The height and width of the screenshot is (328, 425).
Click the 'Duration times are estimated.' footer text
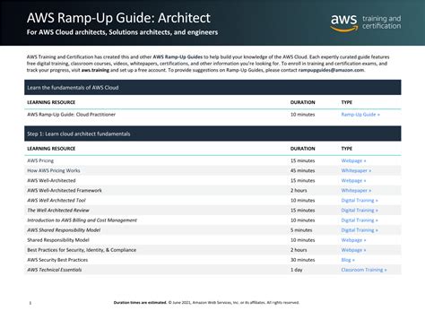click(140, 303)
